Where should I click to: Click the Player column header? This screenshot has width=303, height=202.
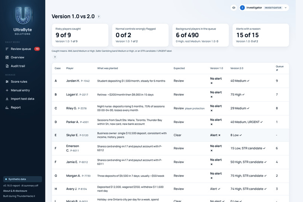tap(70, 68)
